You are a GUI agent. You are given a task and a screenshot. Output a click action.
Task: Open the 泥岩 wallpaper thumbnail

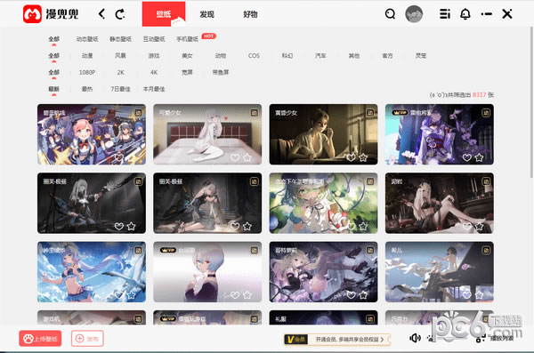440,204
